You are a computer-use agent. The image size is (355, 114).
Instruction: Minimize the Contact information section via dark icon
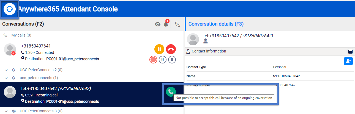pos(350,51)
